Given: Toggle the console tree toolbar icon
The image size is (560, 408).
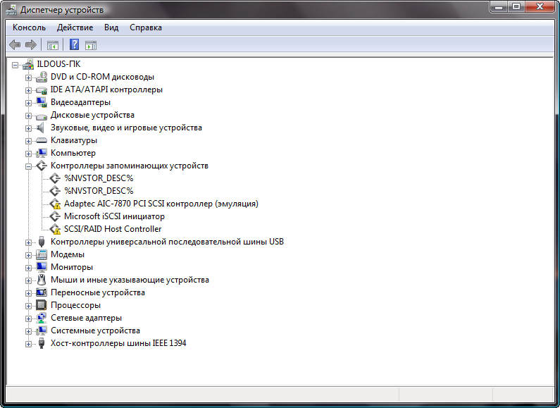Looking at the screenshot, I should click(52, 45).
